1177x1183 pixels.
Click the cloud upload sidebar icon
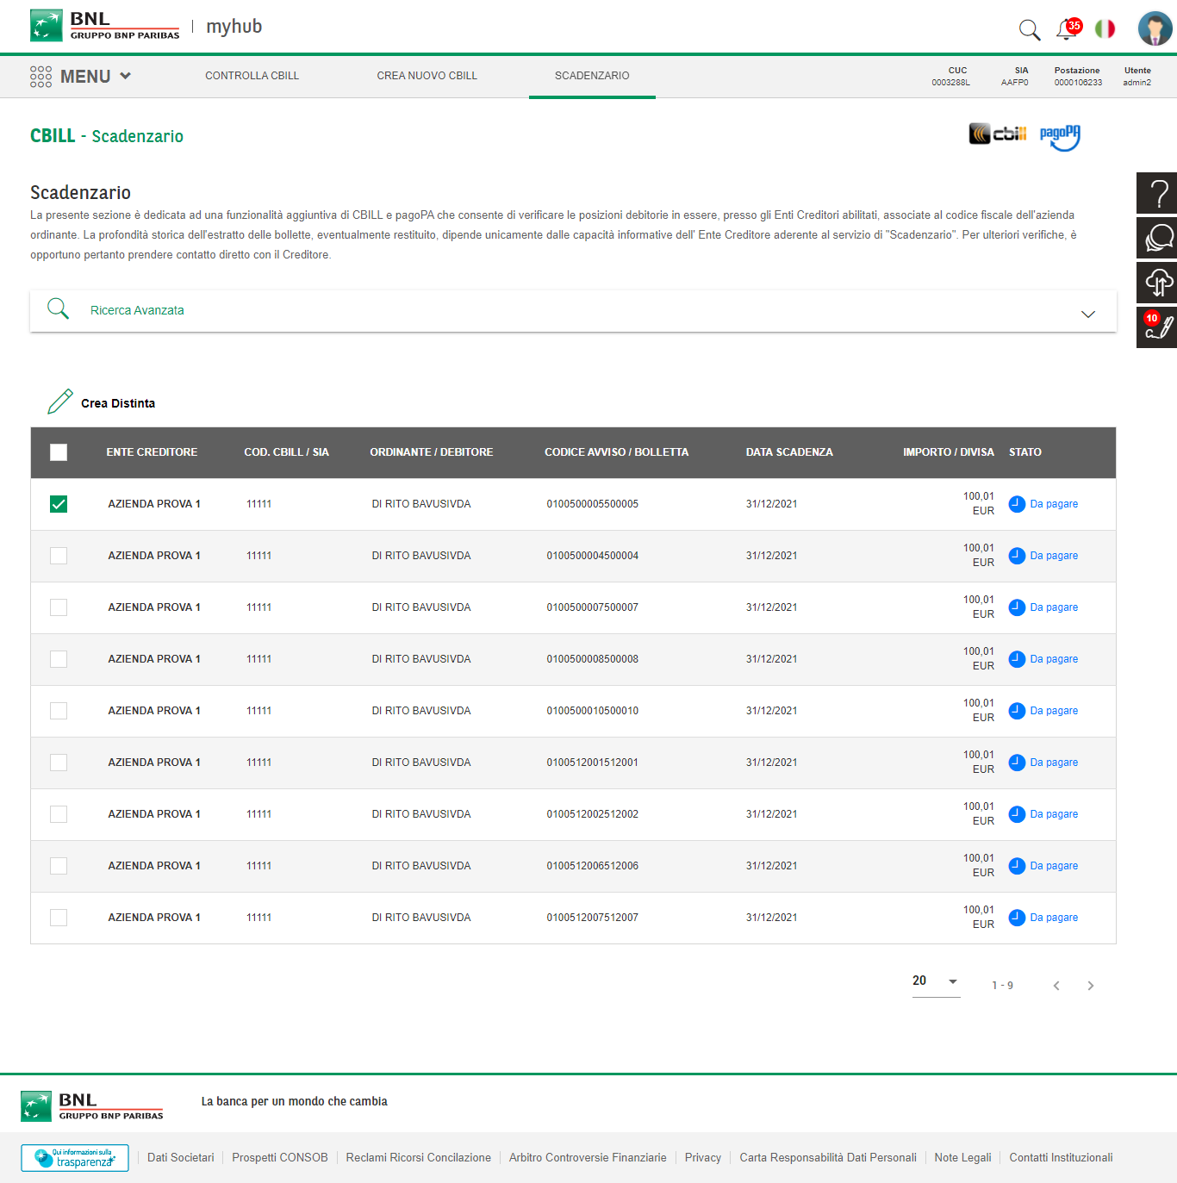[x=1157, y=283]
